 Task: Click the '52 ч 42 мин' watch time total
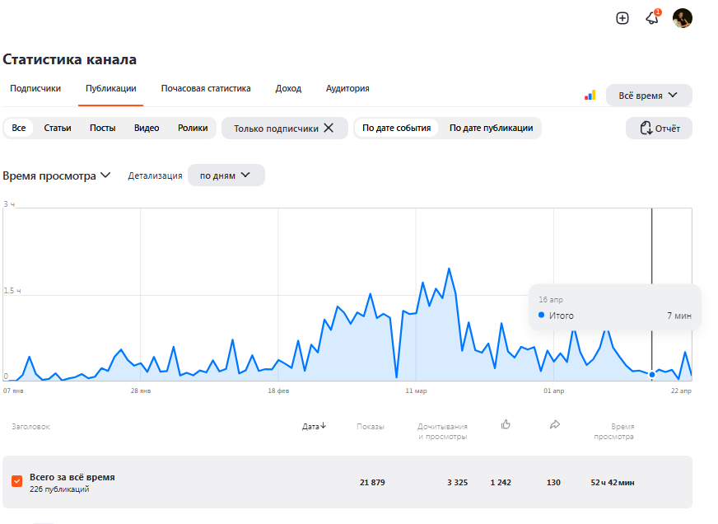(613, 482)
